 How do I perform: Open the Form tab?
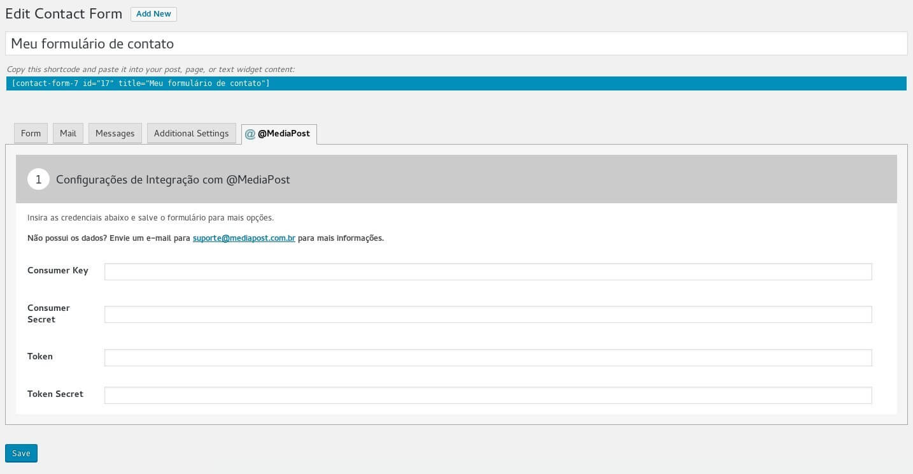coord(31,133)
